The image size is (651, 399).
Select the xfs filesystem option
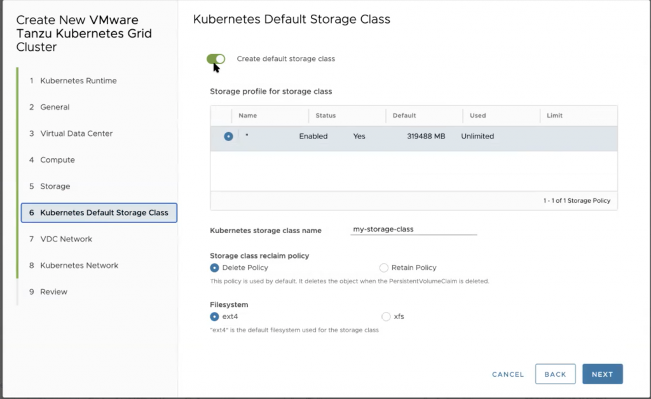tap(386, 316)
